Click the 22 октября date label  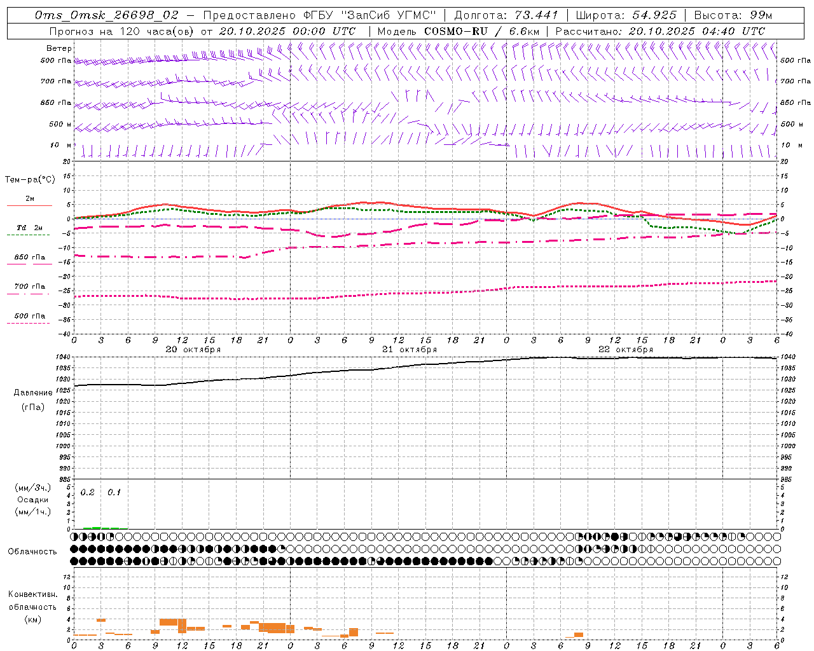click(626, 350)
